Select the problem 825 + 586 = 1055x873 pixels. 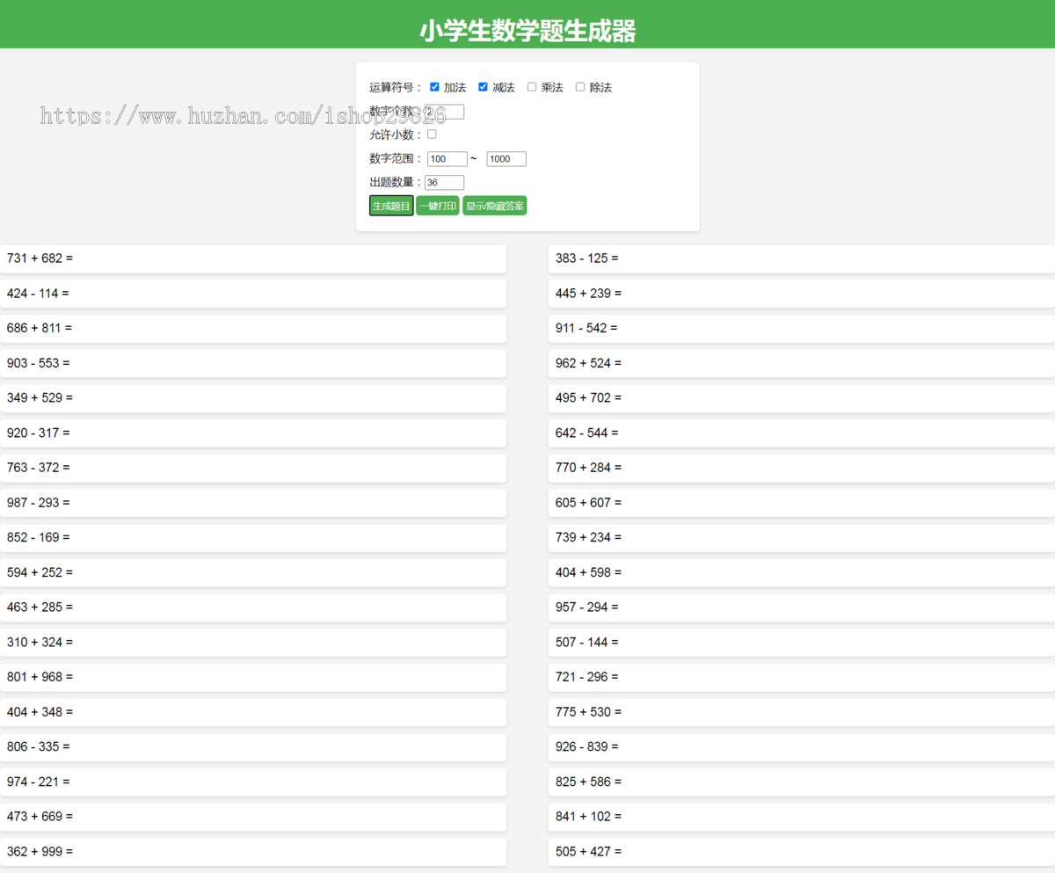pyautogui.click(x=802, y=782)
